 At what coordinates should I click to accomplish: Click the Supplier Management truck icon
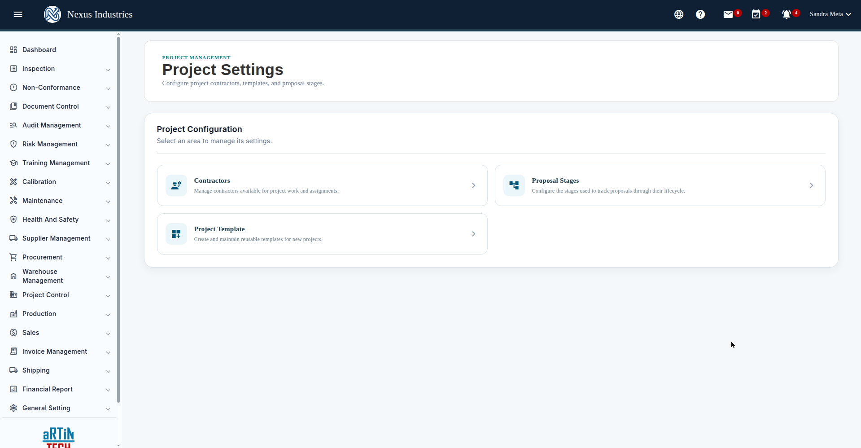tap(13, 238)
